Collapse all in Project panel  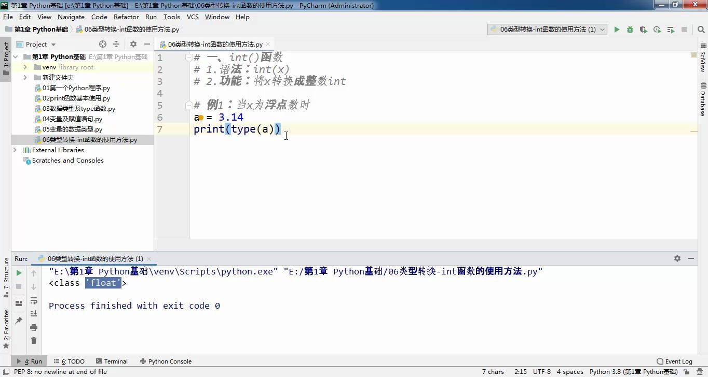click(116, 44)
